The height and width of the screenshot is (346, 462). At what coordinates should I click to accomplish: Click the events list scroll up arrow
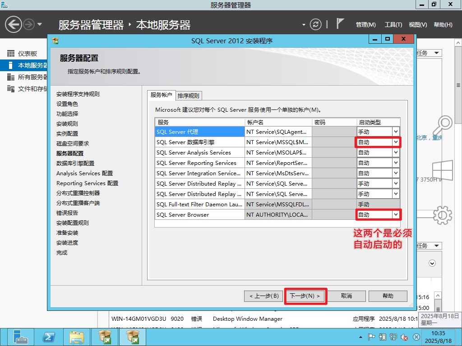438,296
